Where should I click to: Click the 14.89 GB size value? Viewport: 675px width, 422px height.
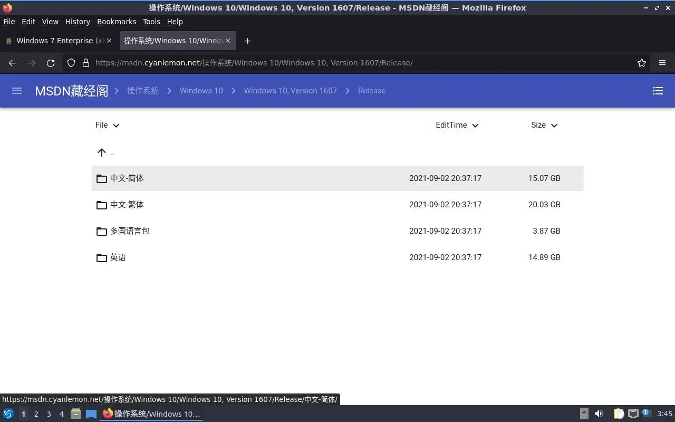click(544, 257)
